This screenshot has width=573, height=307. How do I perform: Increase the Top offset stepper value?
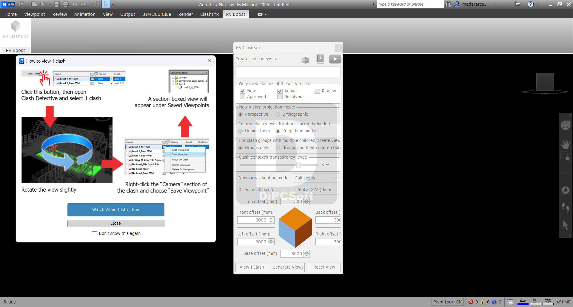click(x=307, y=200)
